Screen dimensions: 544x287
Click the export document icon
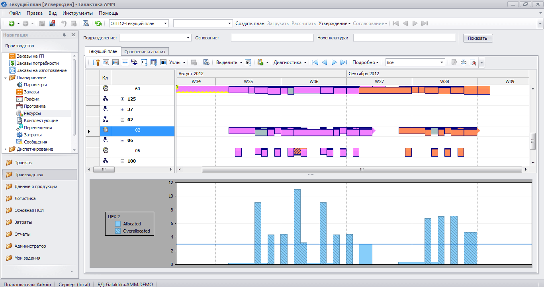point(260,62)
